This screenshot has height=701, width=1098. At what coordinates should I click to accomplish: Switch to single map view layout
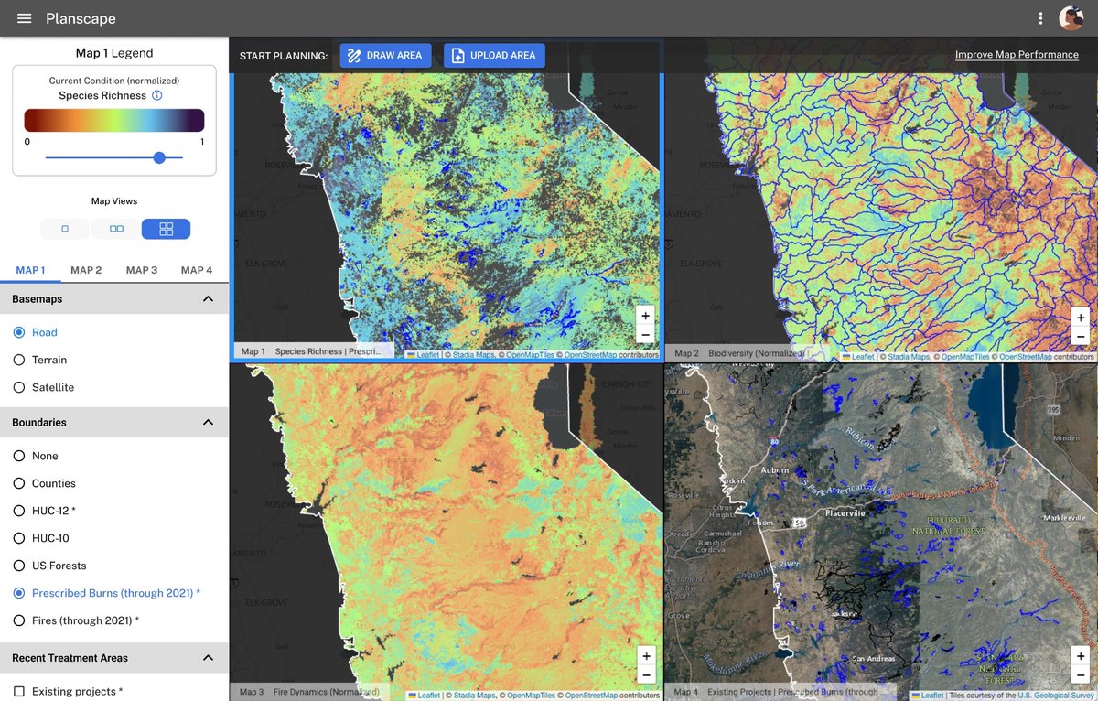[64, 229]
